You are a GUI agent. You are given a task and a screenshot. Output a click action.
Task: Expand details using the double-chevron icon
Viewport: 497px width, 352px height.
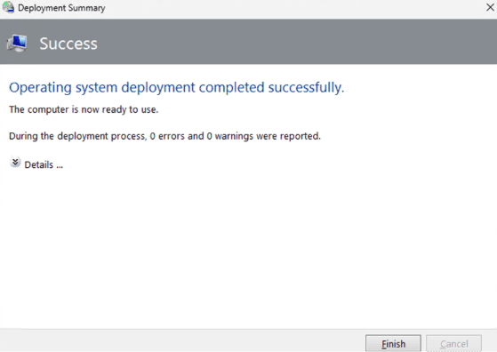tap(15, 162)
